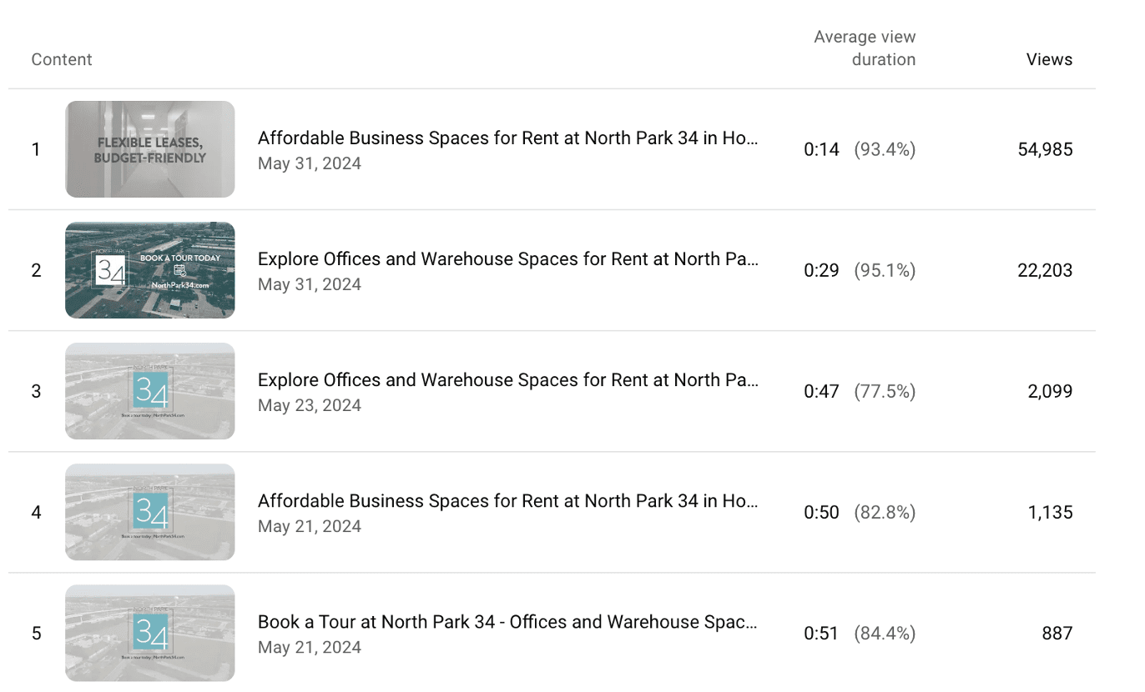
Task: Open the North Park 34 thumbnail dated May 23
Action: click(149, 390)
